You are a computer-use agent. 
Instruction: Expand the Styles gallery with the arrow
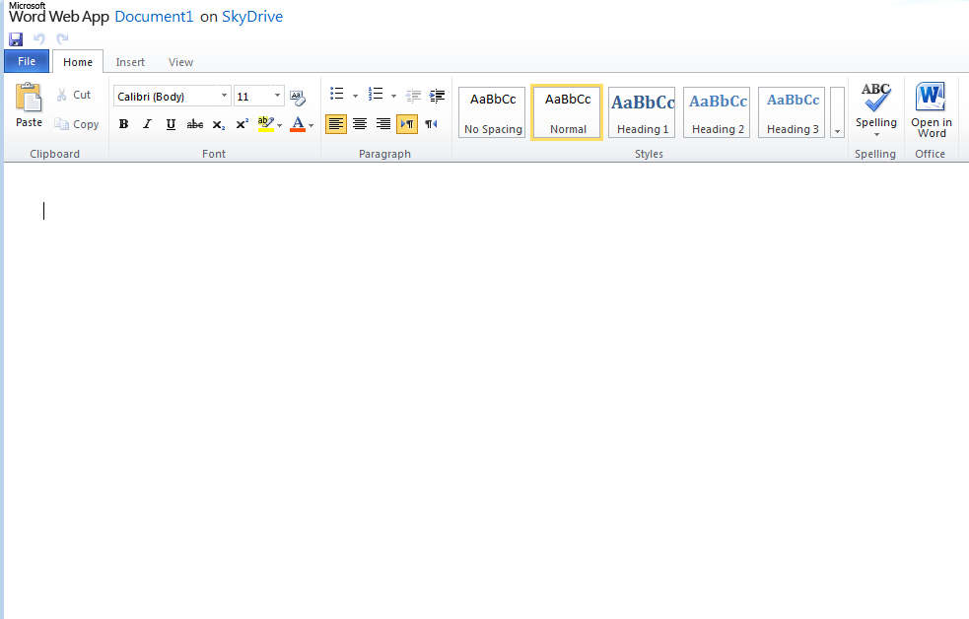[x=837, y=130]
